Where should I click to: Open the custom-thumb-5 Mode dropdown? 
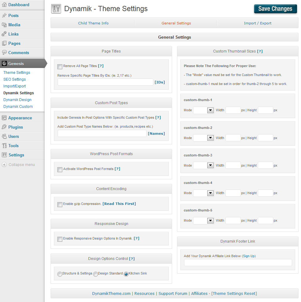coord(204,221)
